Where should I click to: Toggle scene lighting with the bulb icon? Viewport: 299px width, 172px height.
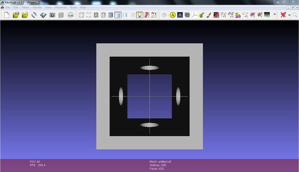click(140, 15)
